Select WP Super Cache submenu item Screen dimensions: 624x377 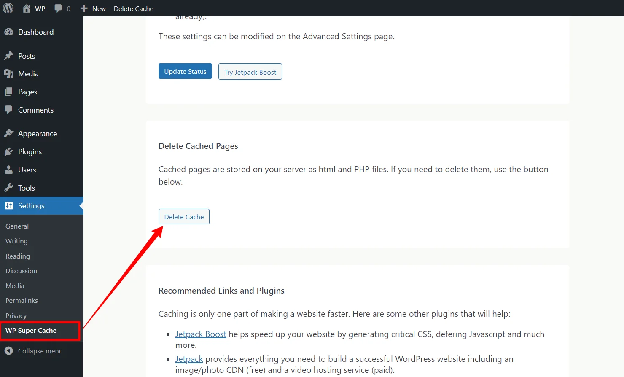click(31, 331)
